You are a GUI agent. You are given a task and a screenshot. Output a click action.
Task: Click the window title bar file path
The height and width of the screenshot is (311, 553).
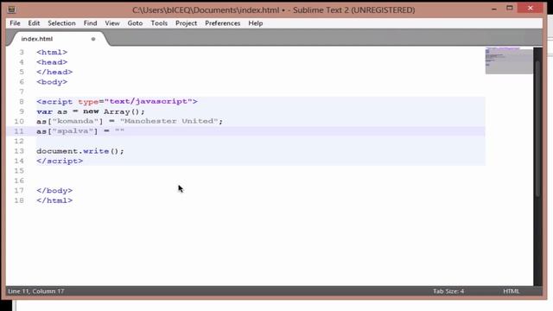206,10
